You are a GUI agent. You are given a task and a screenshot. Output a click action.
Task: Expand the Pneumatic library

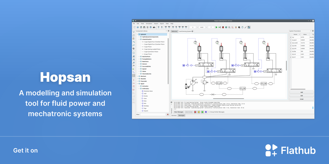point(137,81)
